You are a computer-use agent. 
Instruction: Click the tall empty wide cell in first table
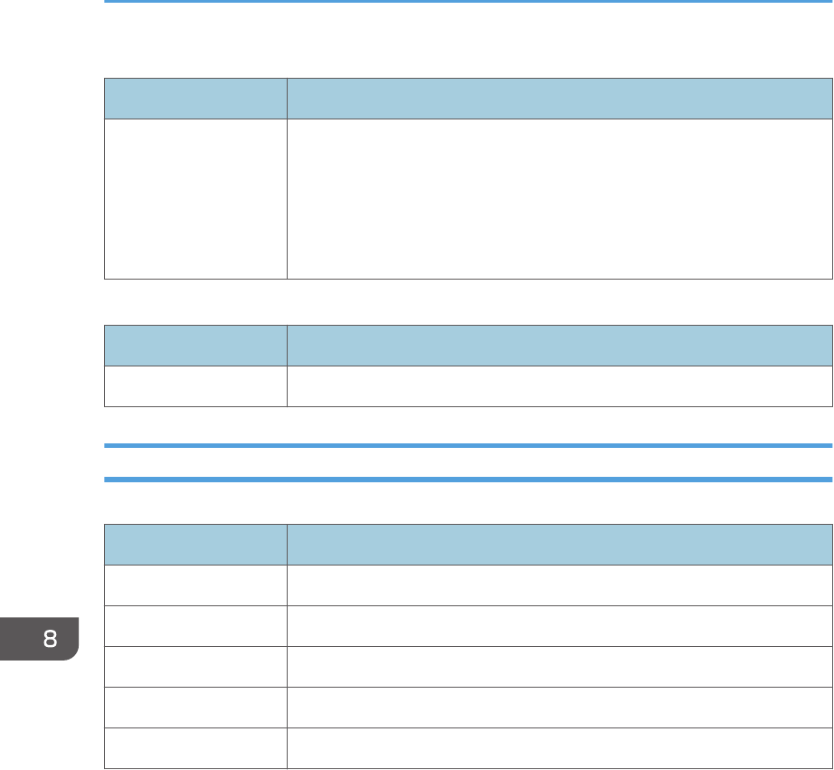coord(560,199)
